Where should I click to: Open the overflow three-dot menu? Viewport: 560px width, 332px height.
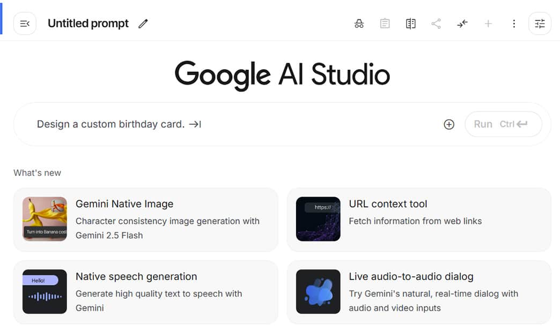tap(514, 24)
